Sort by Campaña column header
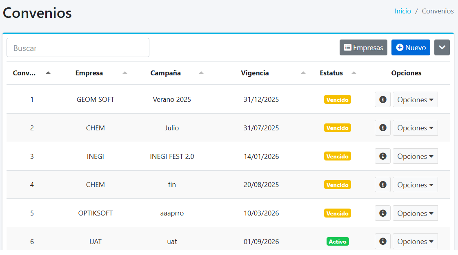Viewport: 458px width, 255px height. [x=165, y=73]
